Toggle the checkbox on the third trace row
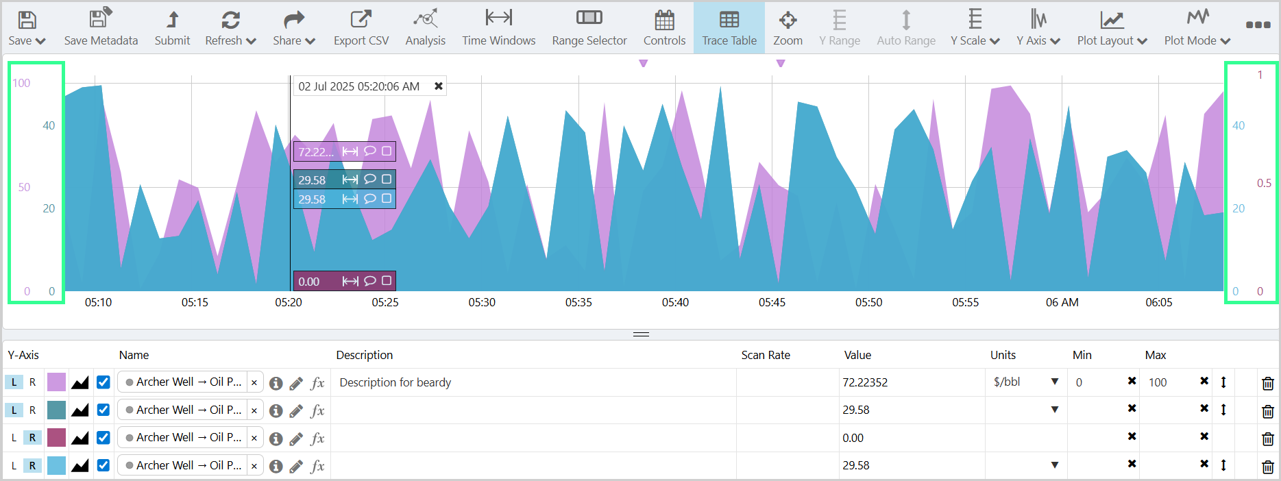This screenshot has width=1281, height=481. 103,437
